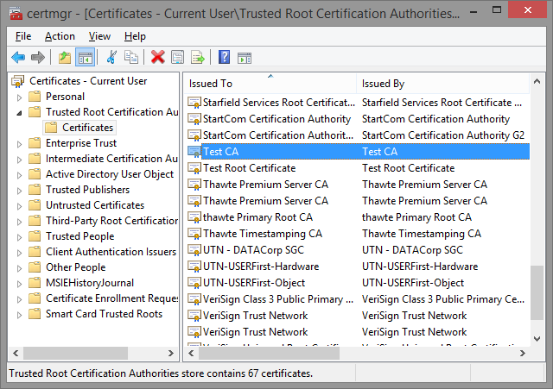This screenshot has width=553, height=389.
Task: Select UTN-USERFirst-Hardware certificate row
Action: click(x=357, y=267)
